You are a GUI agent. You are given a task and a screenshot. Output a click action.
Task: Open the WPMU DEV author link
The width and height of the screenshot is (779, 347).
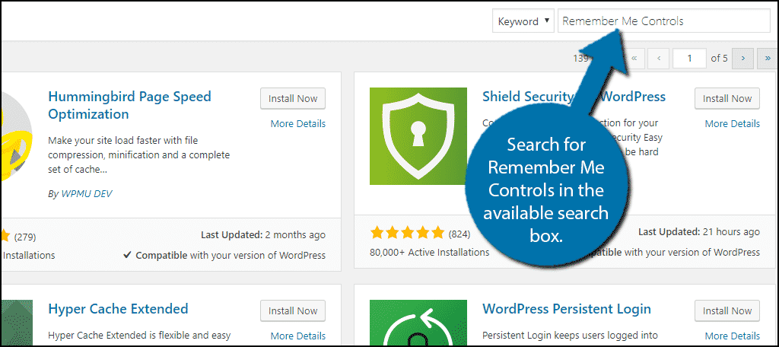point(87,194)
